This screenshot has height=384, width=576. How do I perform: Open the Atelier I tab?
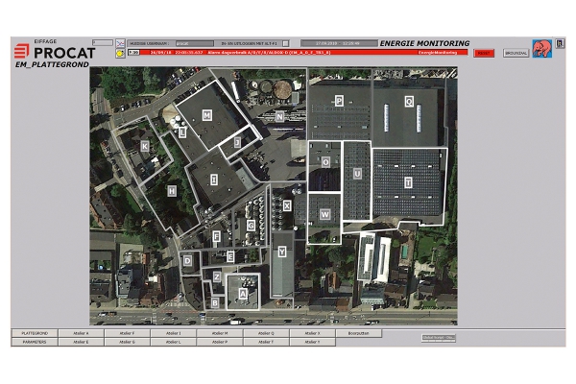click(x=174, y=333)
